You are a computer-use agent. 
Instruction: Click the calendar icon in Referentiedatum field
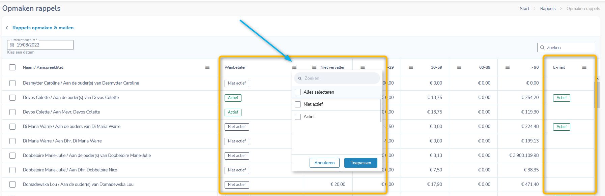pos(12,45)
